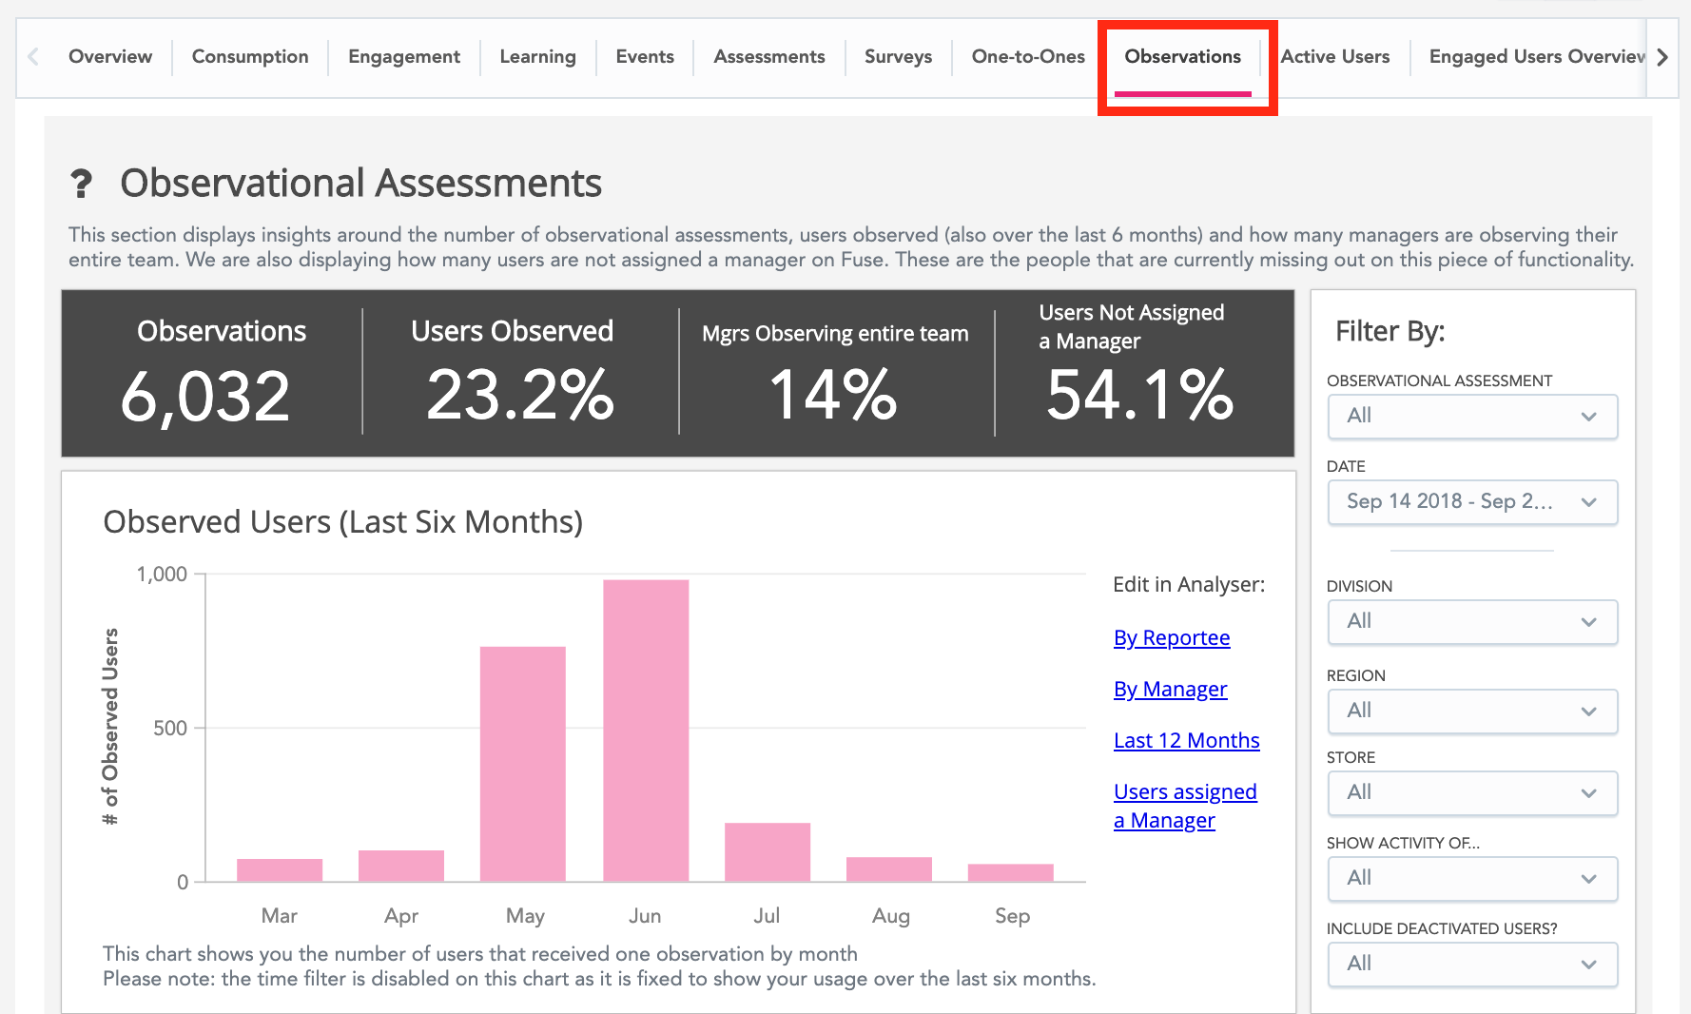Image resolution: width=1691 pixels, height=1014 pixels.
Task: Open the Observational Assessment dropdown
Action: [x=1471, y=417]
